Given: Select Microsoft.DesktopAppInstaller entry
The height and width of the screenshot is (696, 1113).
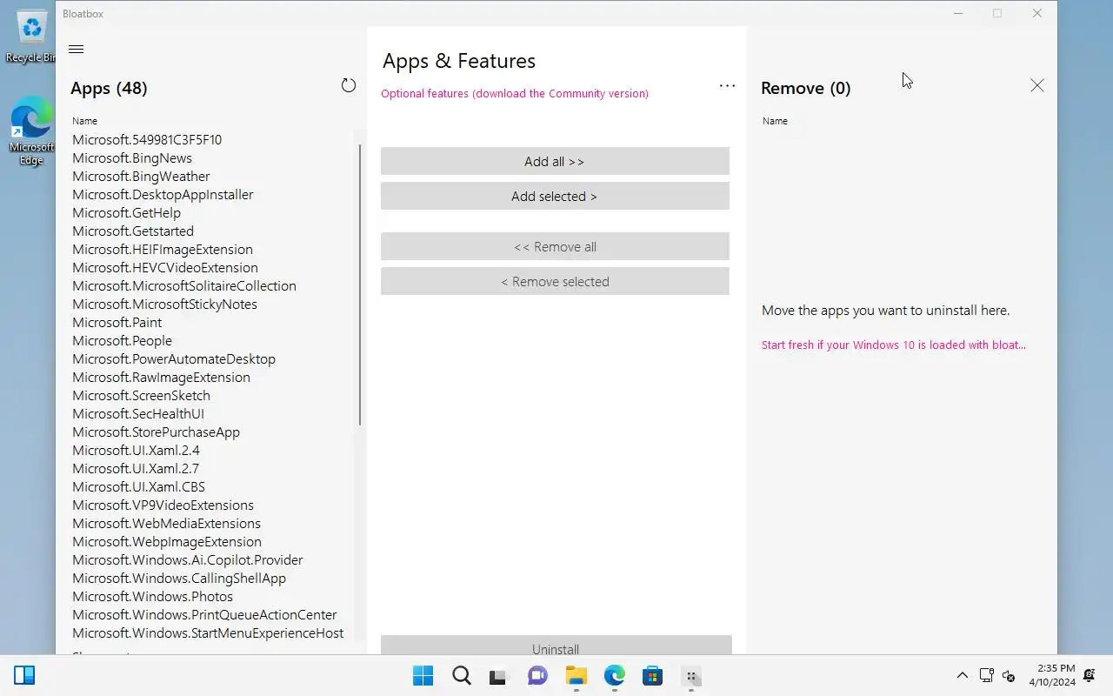Looking at the screenshot, I should pos(163,194).
